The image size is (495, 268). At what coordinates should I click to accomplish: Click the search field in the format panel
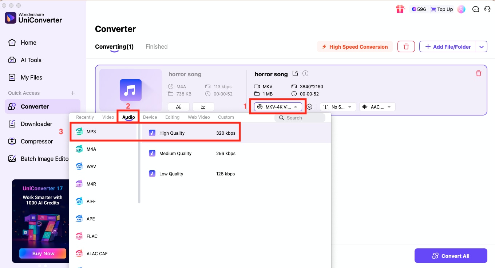[x=300, y=118]
